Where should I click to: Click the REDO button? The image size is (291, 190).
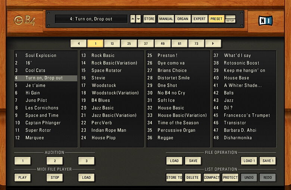268,178
